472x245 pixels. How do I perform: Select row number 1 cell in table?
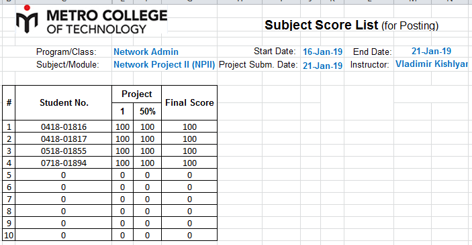pyautogui.click(x=9, y=127)
